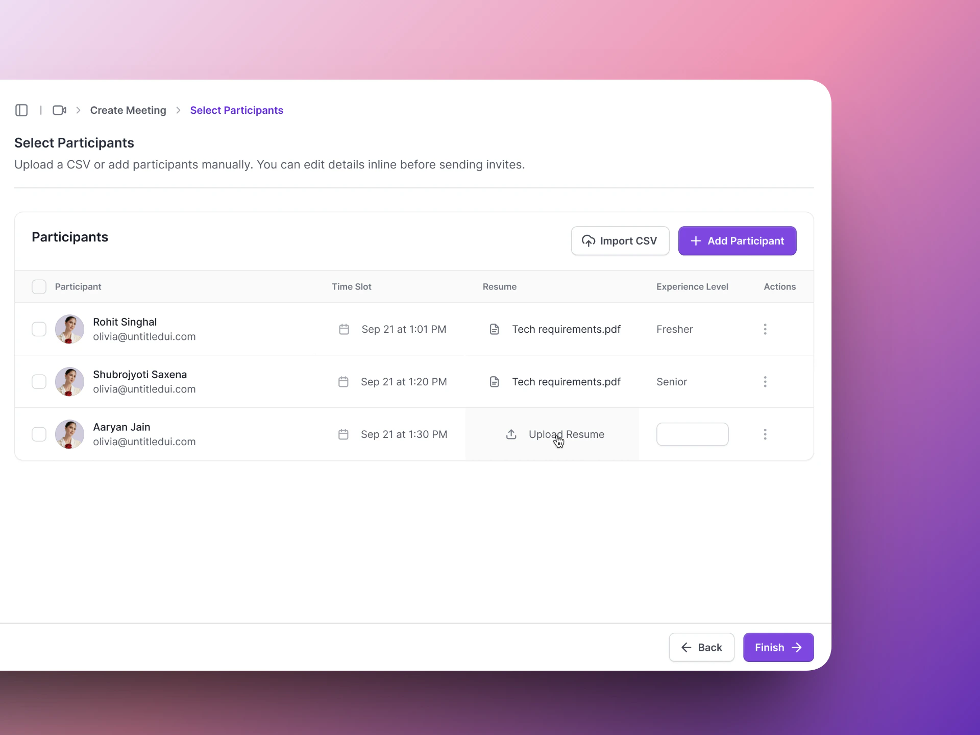Image resolution: width=980 pixels, height=735 pixels.
Task: Go to the Create Meeting breadcrumb
Action: point(128,110)
